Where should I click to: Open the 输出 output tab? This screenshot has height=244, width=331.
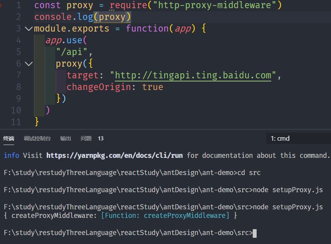click(65, 138)
